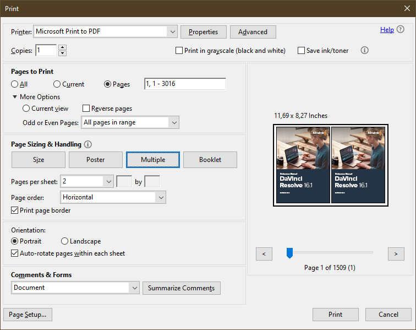Open the Help link
Viewport: 416px width, 330px height.
point(387,30)
